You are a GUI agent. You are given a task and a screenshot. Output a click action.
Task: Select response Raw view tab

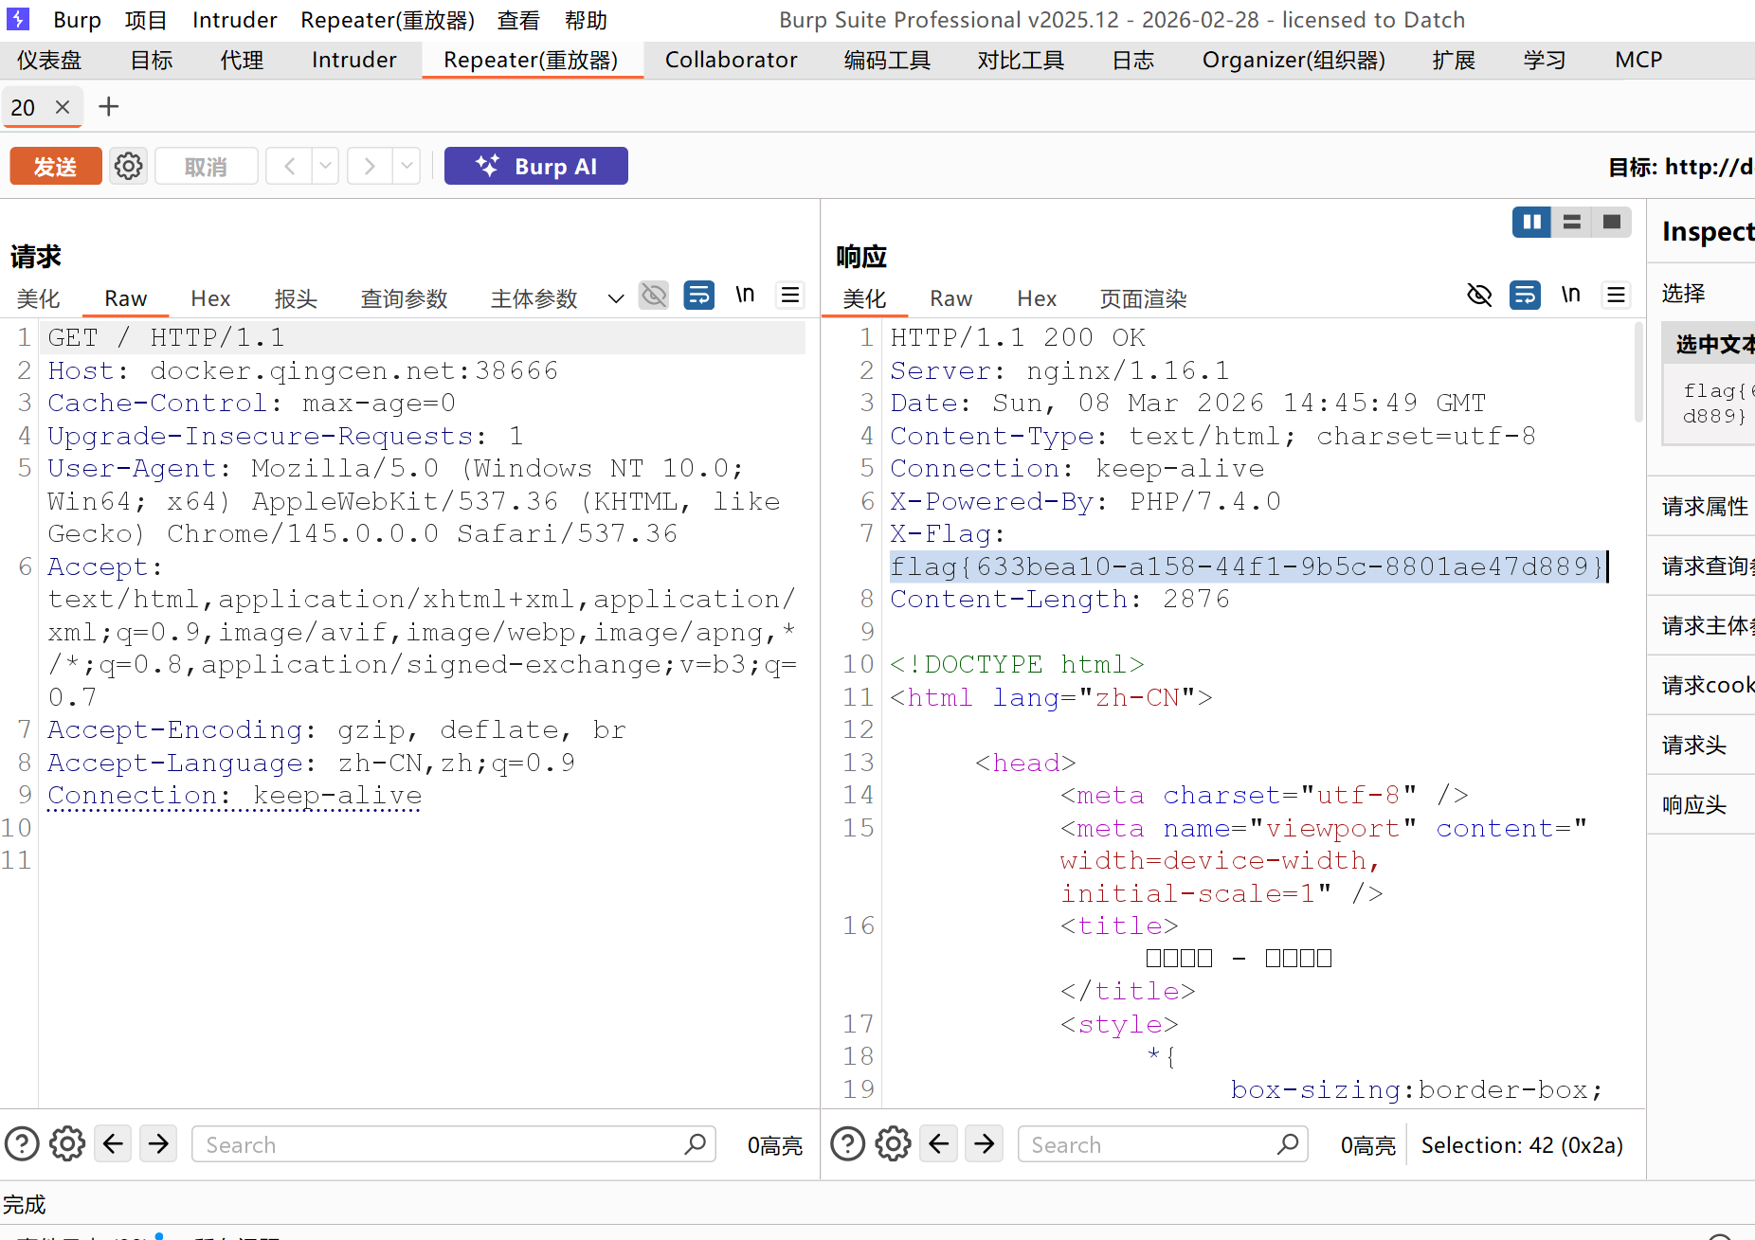click(950, 298)
